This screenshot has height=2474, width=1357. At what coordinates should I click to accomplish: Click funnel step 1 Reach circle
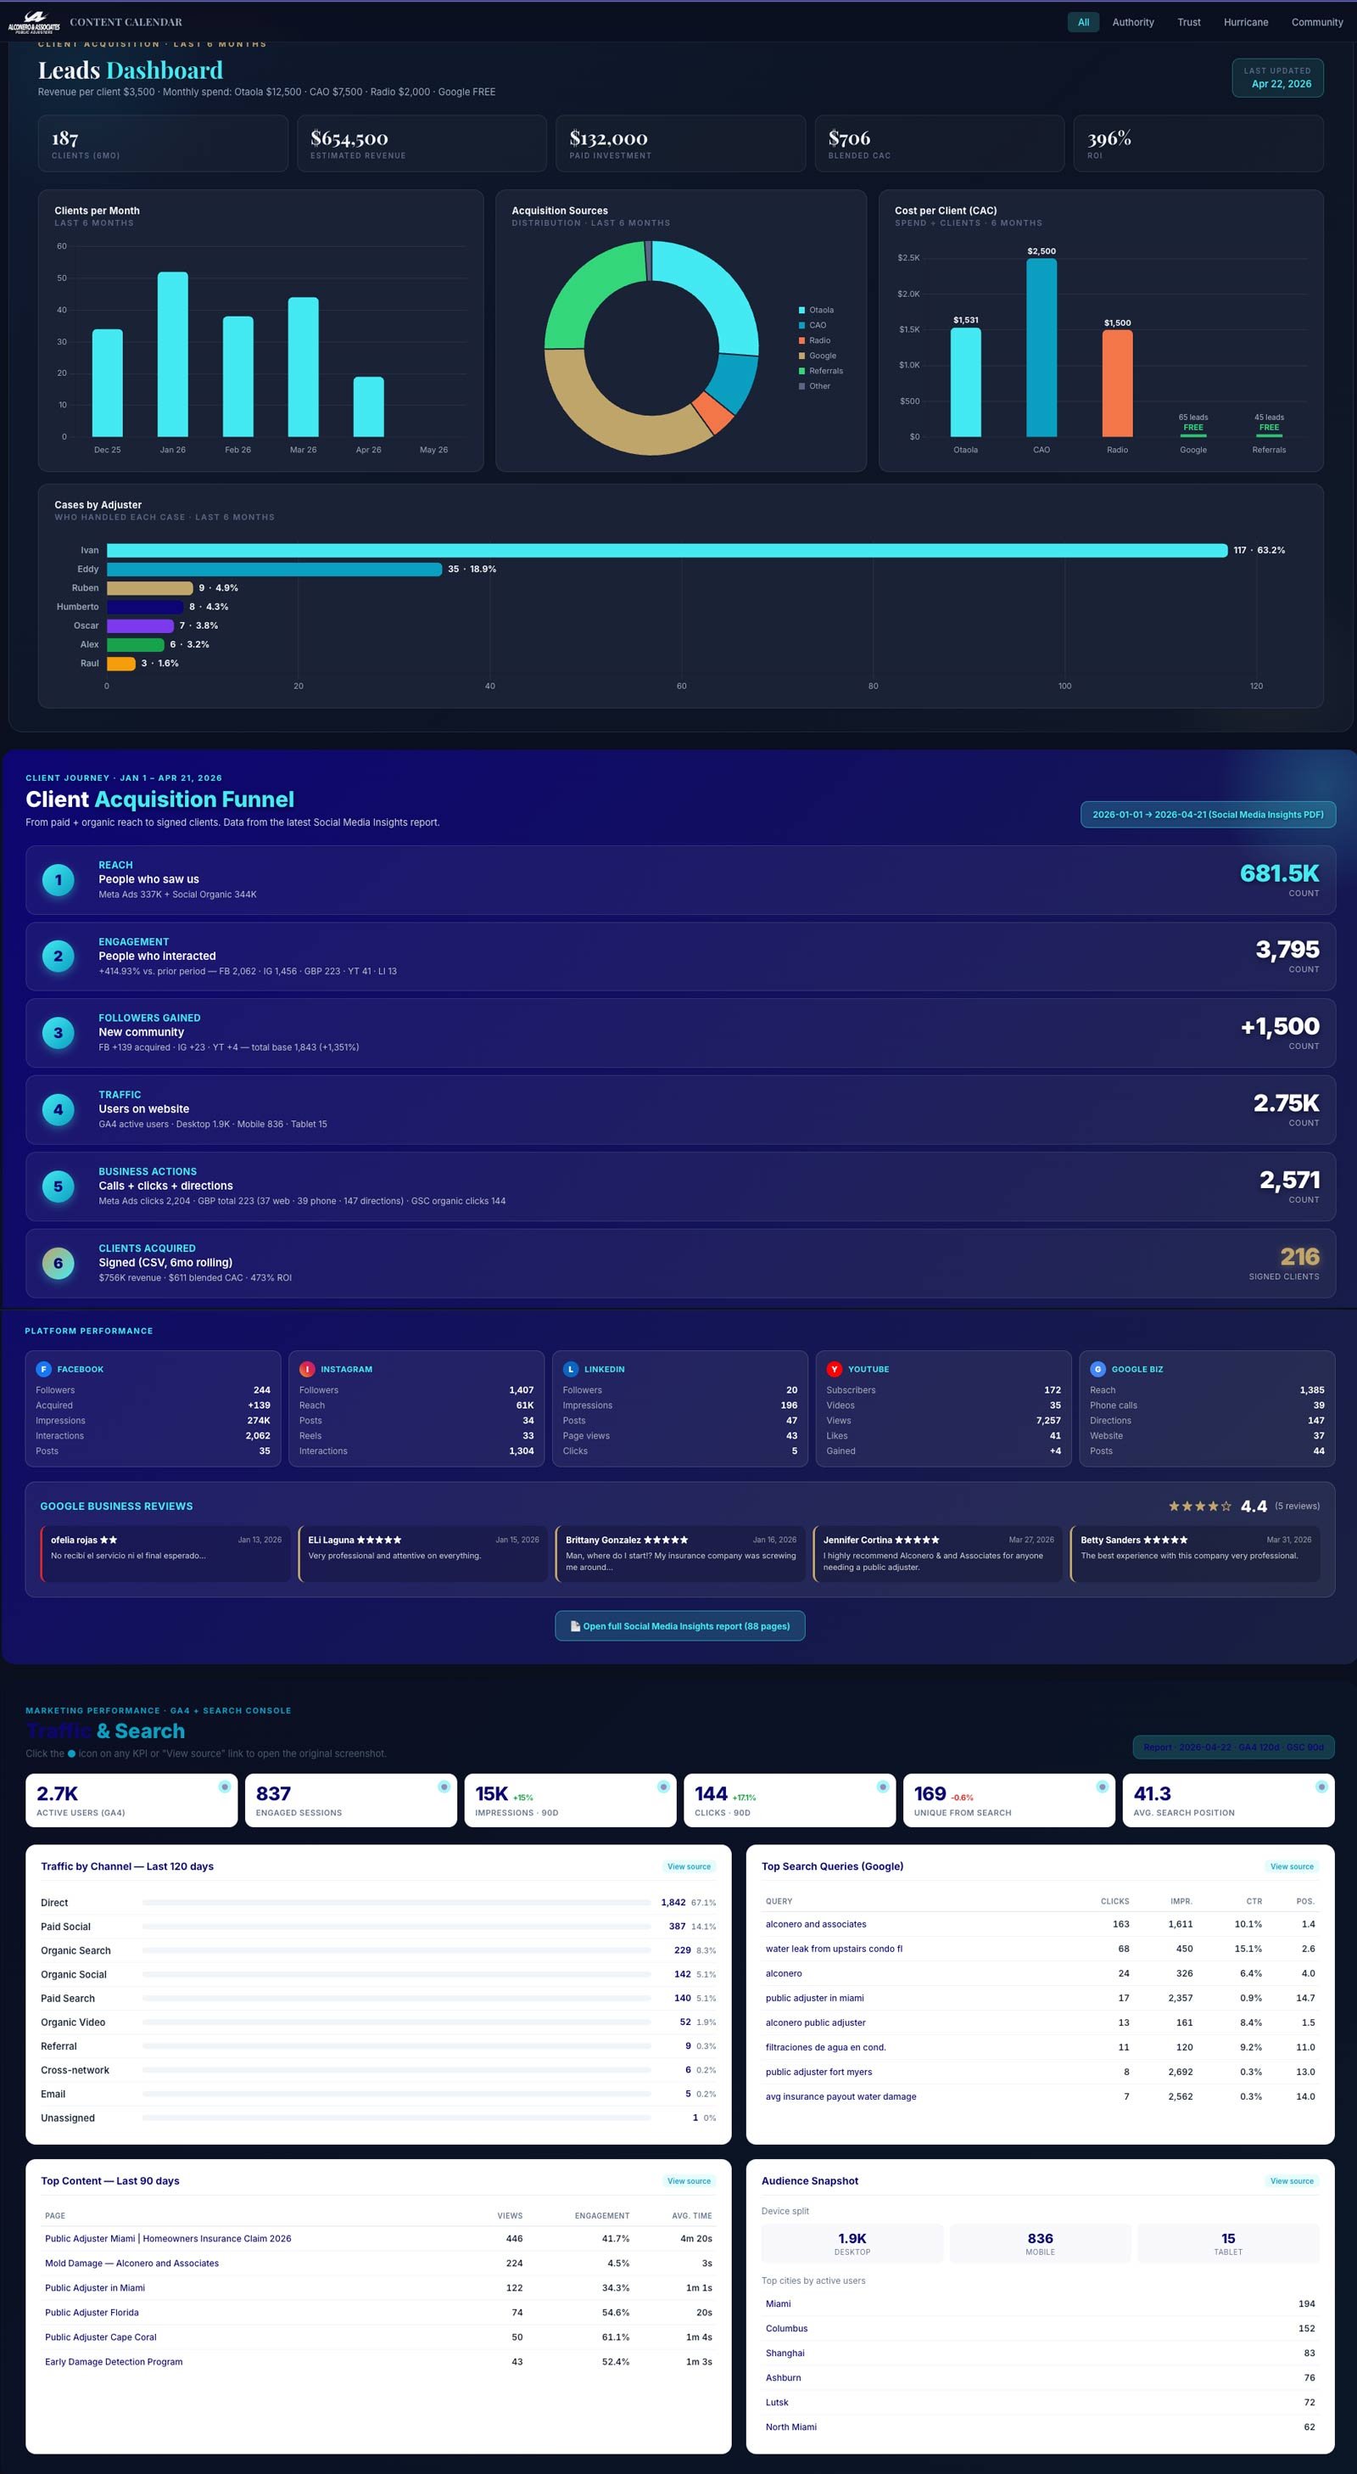click(x=59, y=880)
